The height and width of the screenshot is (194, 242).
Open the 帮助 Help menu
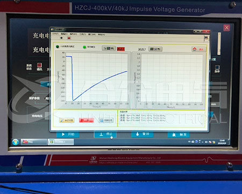102,34
